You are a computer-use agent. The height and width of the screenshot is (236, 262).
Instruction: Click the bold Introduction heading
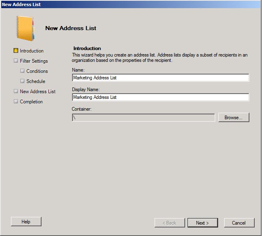pyautogui.click(x=87, y=48)
